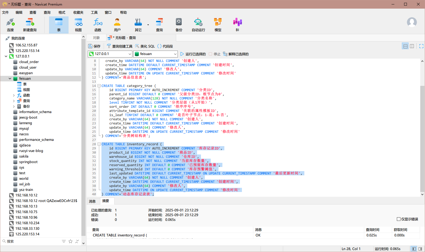Click the 搜索 search field
The height and width of the screenshot is (252, 425).
click(31, 241)
